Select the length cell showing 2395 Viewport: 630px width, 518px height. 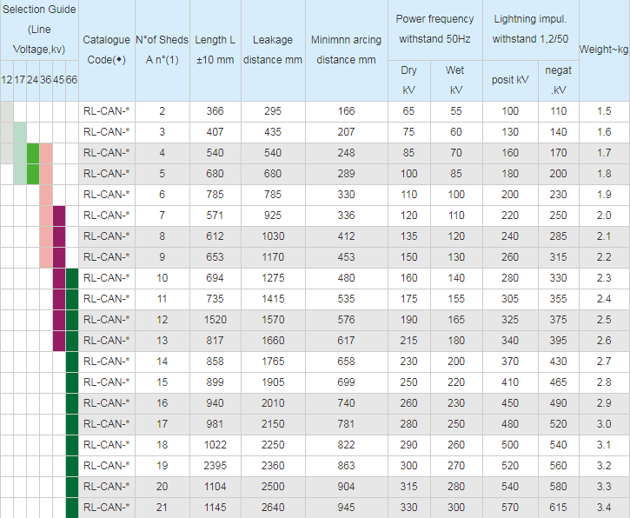[215, 466]
